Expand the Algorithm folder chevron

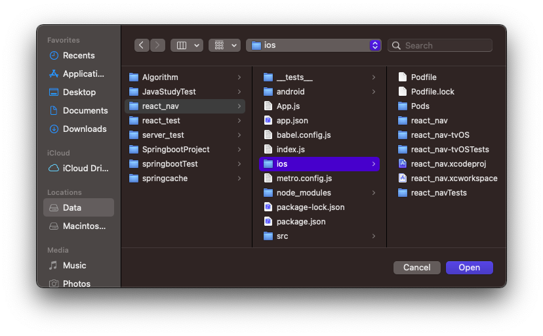point(239,77)
